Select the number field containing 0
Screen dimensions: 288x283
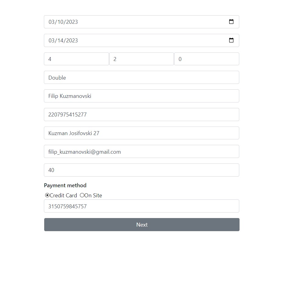click(206, 59)
